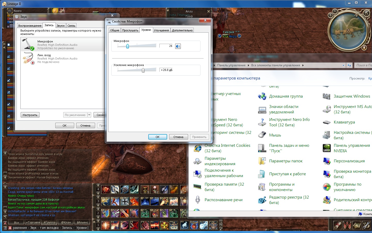This screenshot has height=233, width=372.
Task: Select the @Клан chat tab
Action: 66,222
